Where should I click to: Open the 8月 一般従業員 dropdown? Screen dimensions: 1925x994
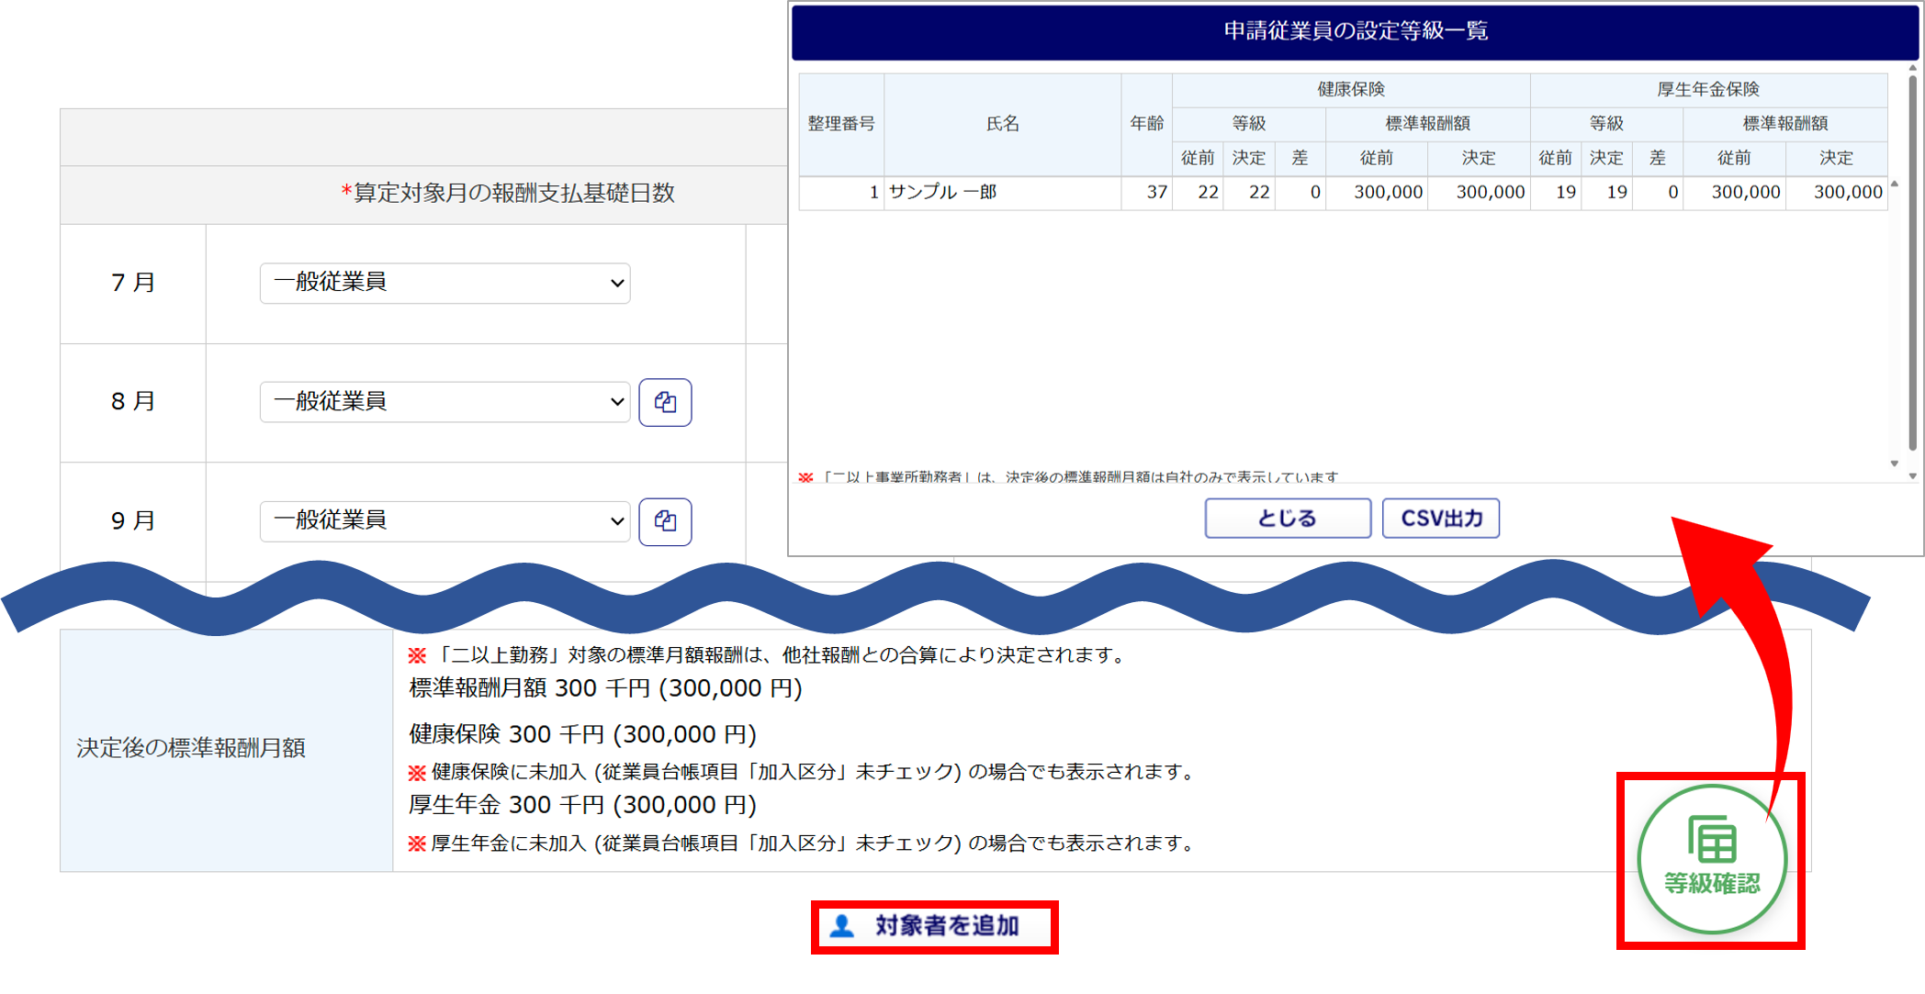445,402
